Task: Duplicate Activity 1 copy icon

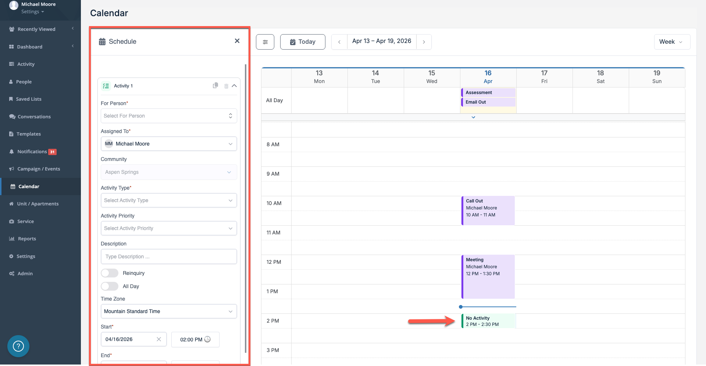Action: click(x=215, y=86)
